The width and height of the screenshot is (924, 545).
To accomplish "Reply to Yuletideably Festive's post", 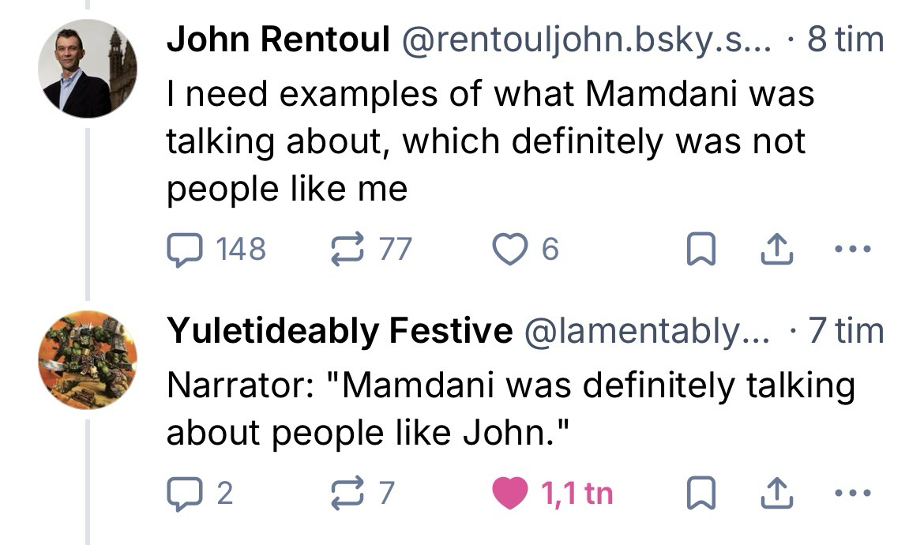I will [x=184, y=494].
